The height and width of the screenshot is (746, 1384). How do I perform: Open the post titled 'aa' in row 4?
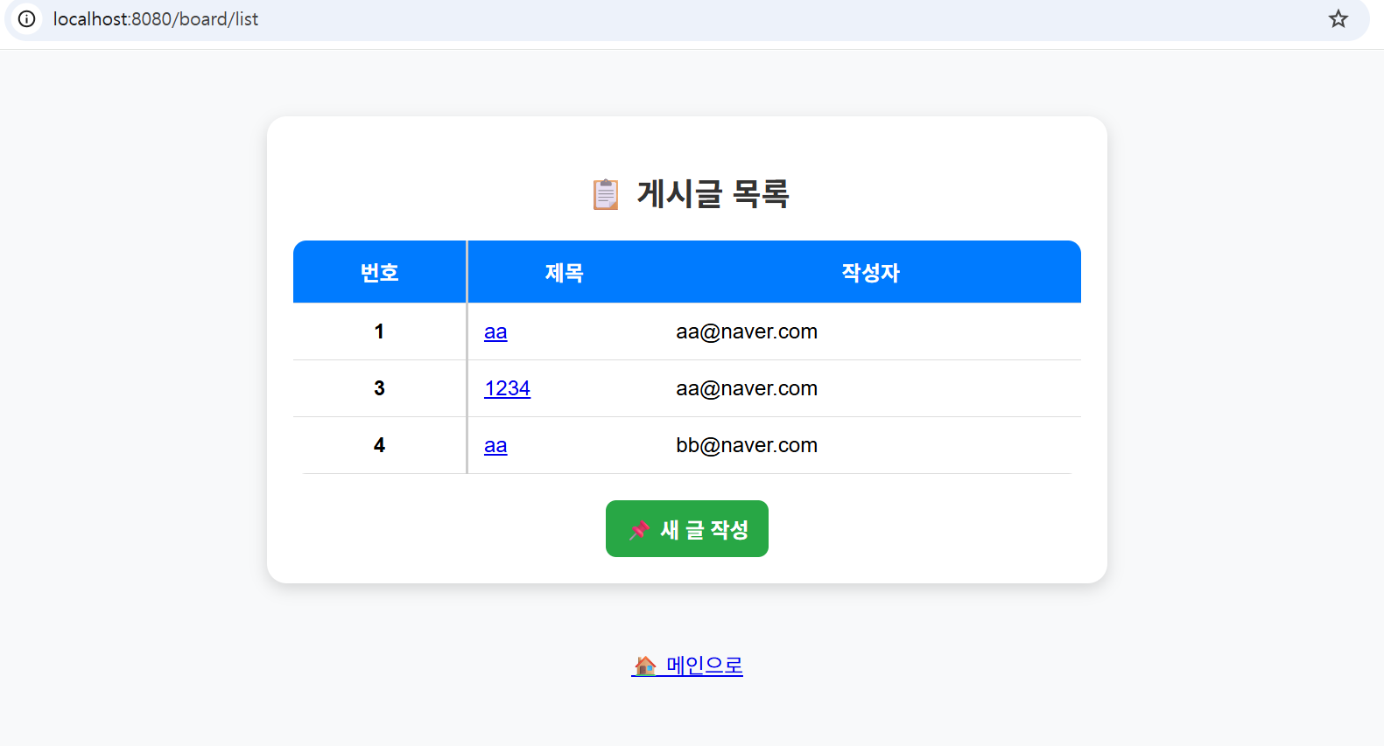[x=495, y=446]
